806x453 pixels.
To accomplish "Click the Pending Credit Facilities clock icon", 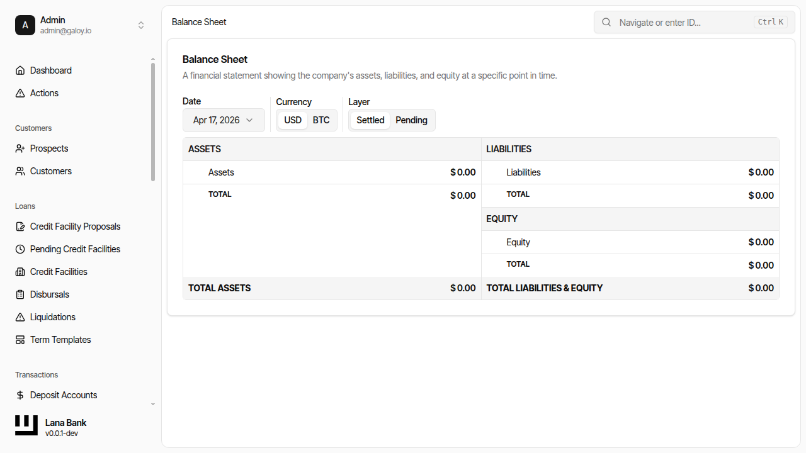I will click(20, 249).
